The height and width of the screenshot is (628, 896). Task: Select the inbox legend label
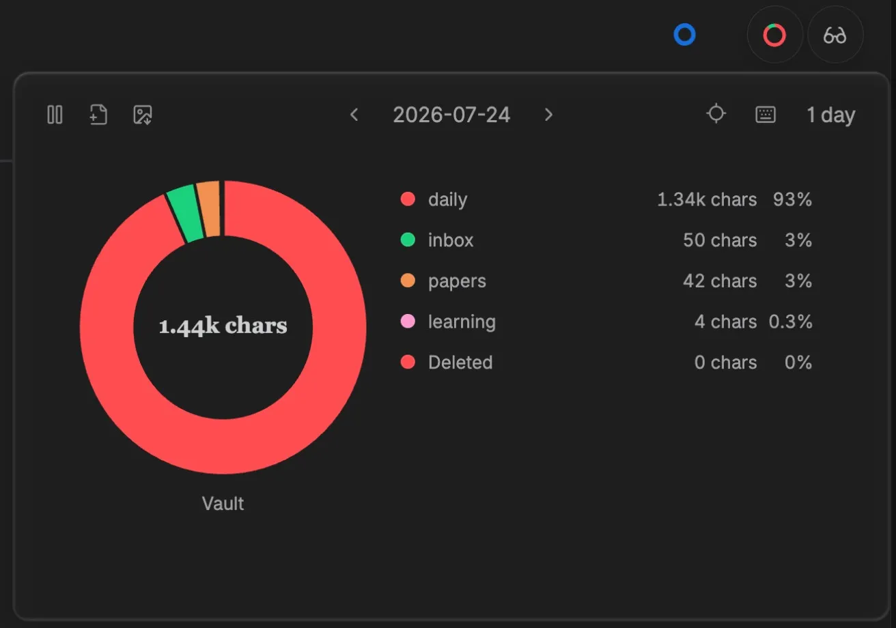[451, 240]
